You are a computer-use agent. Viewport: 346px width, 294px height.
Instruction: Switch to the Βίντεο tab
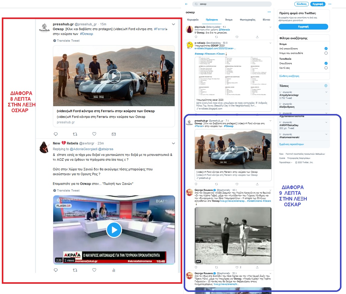(266, 20)
